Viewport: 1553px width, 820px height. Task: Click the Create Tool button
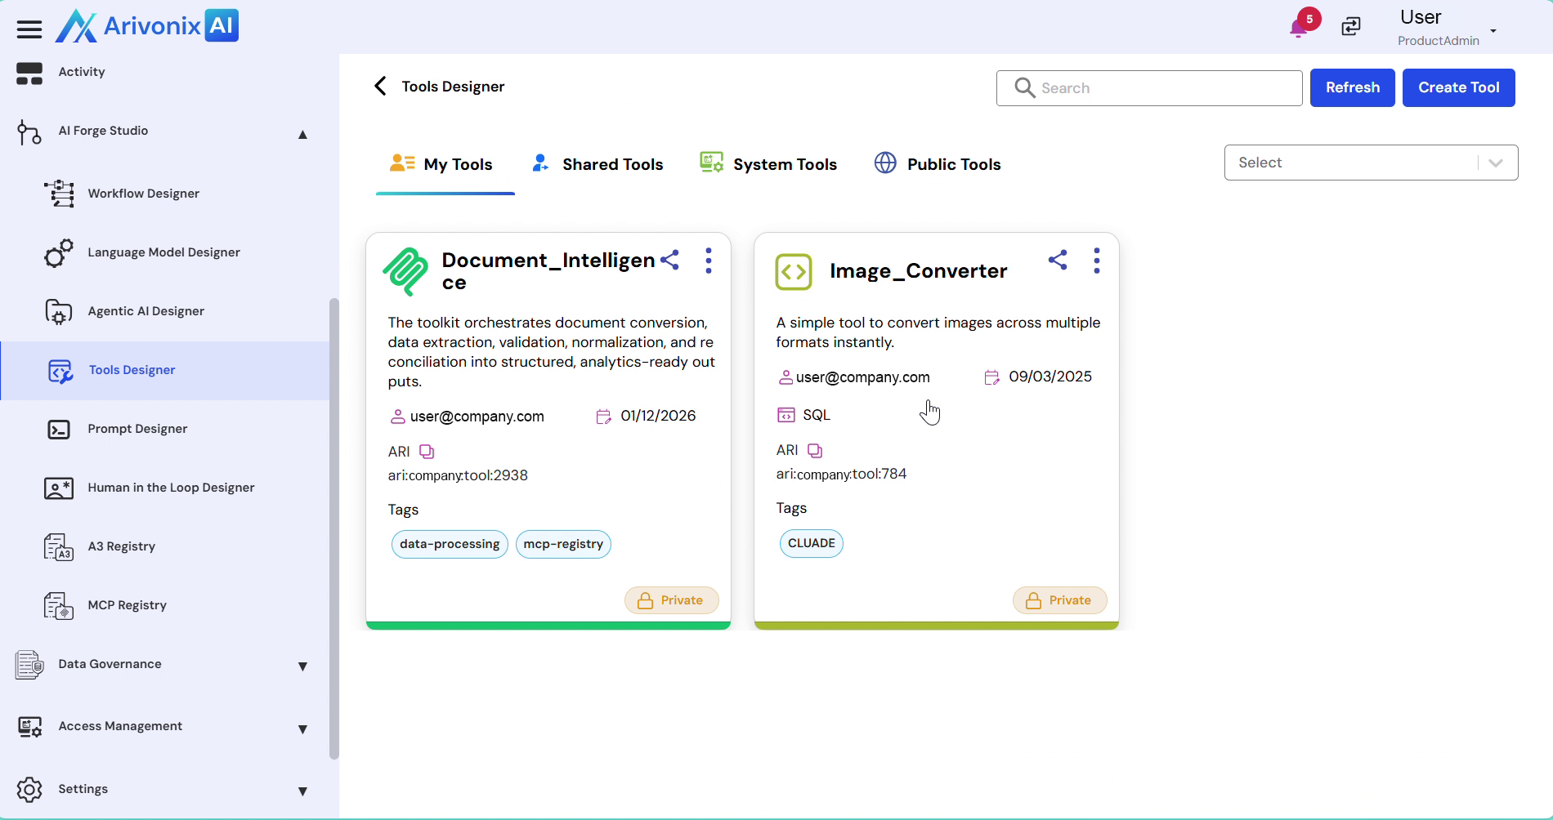click(x=1458, y=87)
